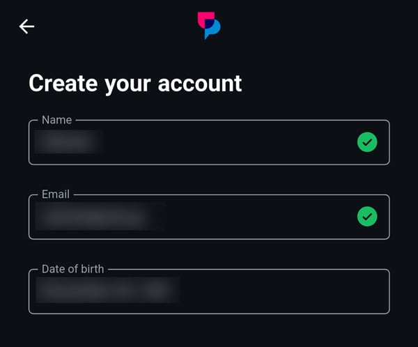Click the green checkmark in Name field
Screen dimensions: 418x347
(x=367, y=142)
